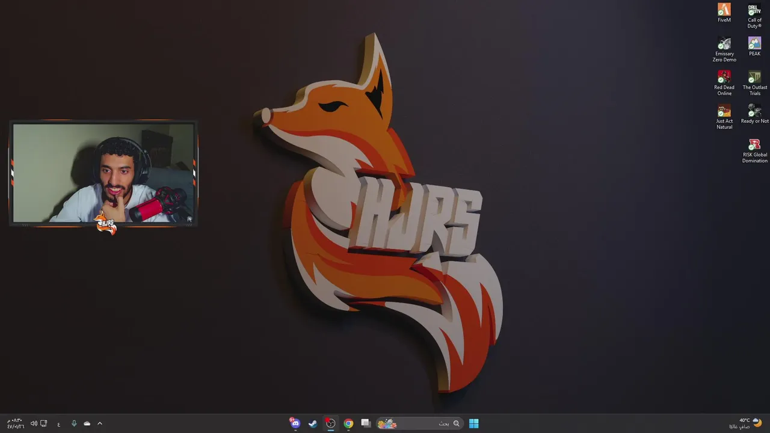Open the weather widget showing 40°C

point(746,423)
